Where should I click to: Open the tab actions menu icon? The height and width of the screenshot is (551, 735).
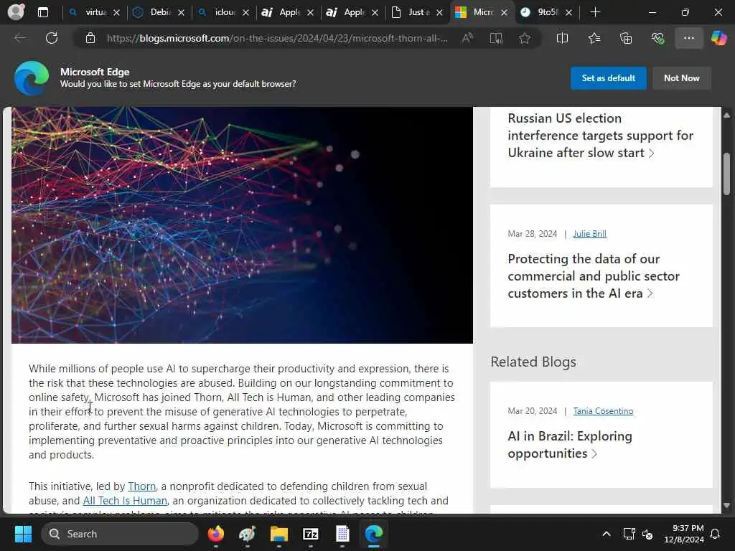(42, 12)
